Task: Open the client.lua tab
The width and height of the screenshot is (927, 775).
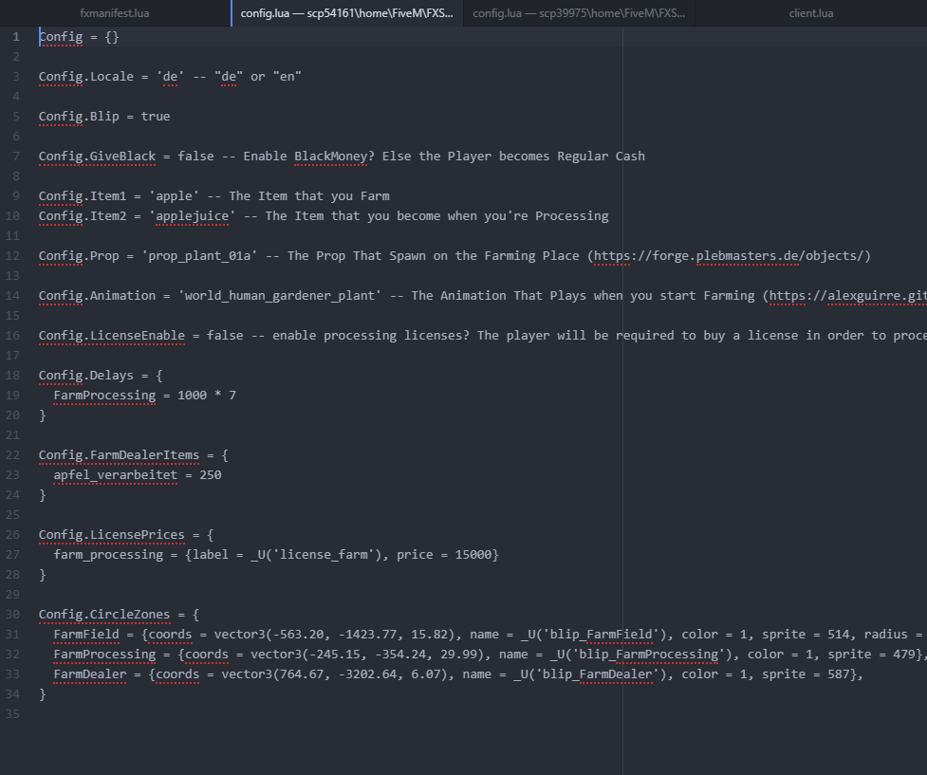Action: [x=810, y=13]
